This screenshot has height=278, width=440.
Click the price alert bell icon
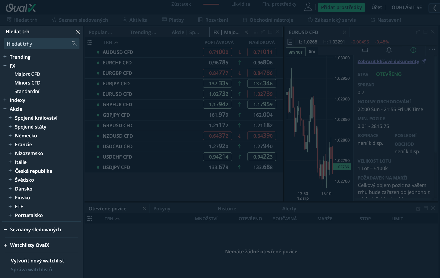389,50
